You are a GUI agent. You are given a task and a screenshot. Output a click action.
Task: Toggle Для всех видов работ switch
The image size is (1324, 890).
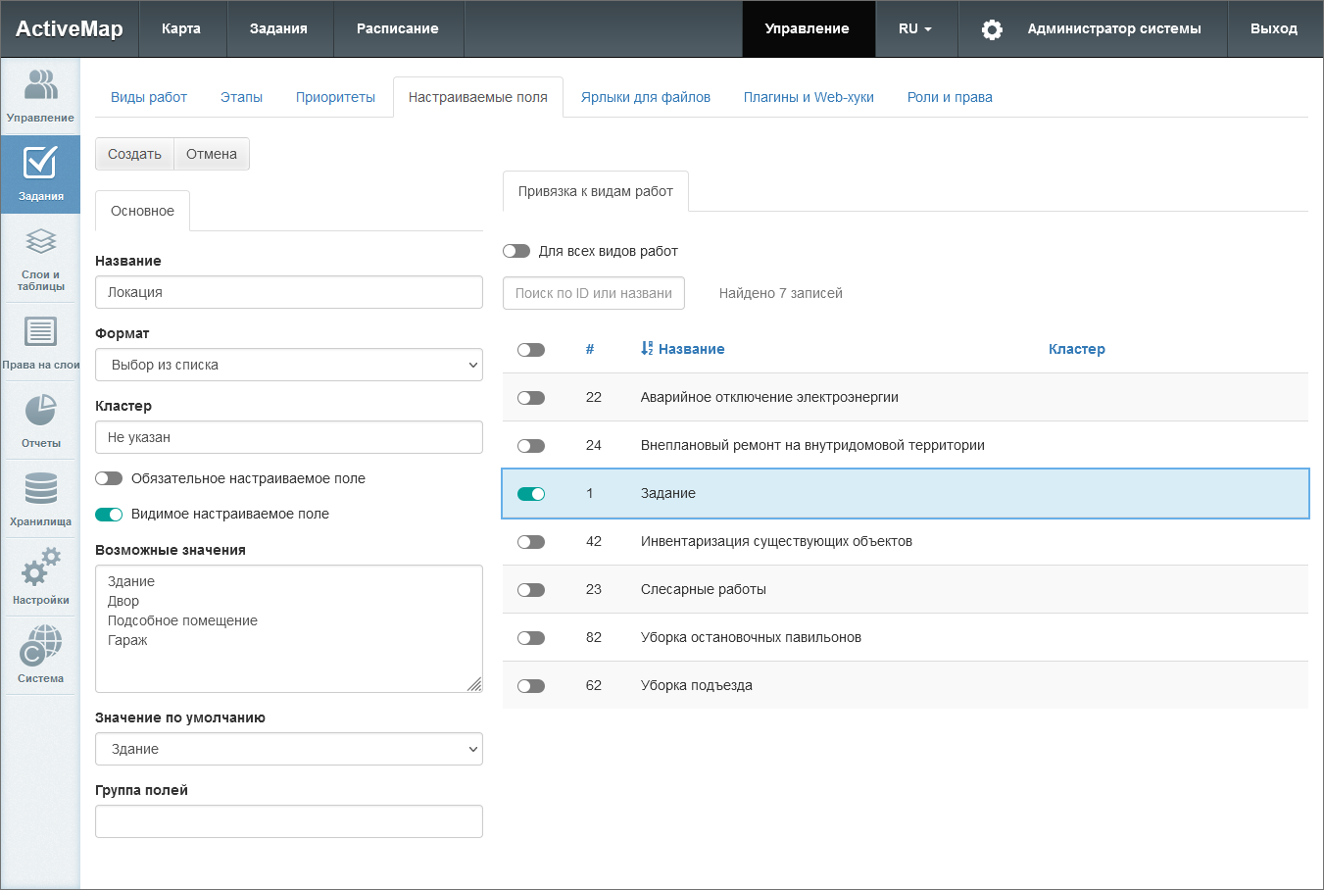[x=516, y=251]
